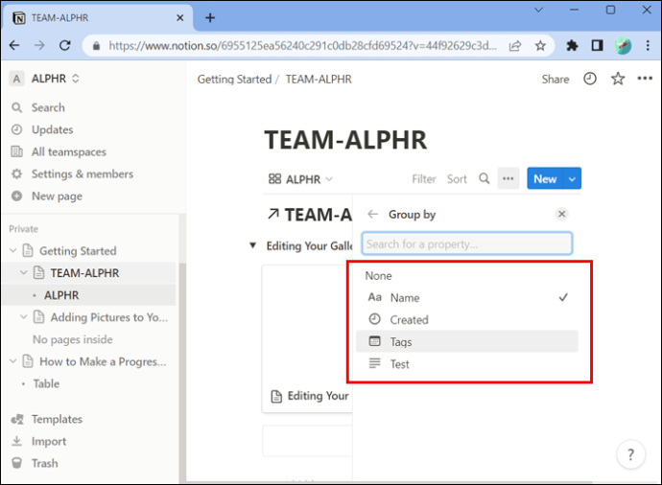Viewport: 662px width, 485px height.
Task: Open the page options three-dot menu
Action: [645, 78]
